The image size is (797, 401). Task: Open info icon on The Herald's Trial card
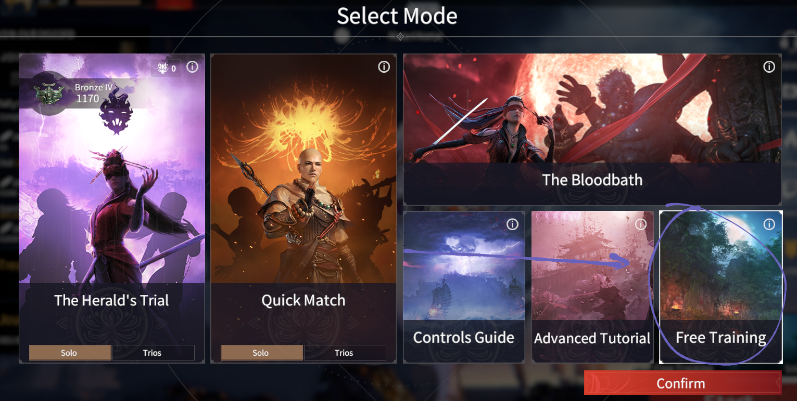coord(192,67)
